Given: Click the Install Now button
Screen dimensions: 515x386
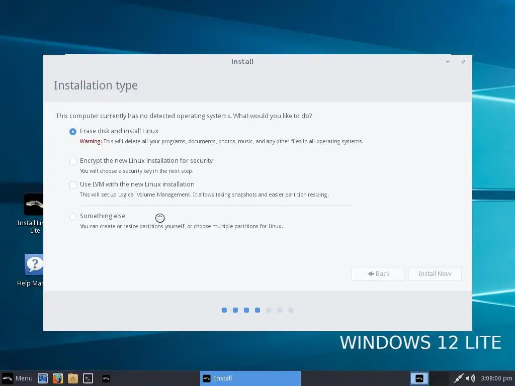Looking at the screenshot, I should click(435, 274).
